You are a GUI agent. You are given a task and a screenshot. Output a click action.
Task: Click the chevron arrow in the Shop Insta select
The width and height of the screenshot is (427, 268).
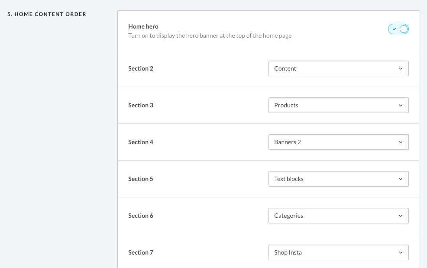click(401, 252)
